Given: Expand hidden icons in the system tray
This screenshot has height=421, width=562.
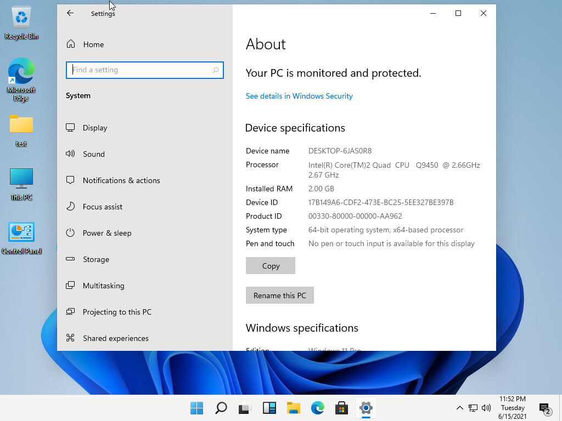Looking at the screenshot, I should 460,408.
